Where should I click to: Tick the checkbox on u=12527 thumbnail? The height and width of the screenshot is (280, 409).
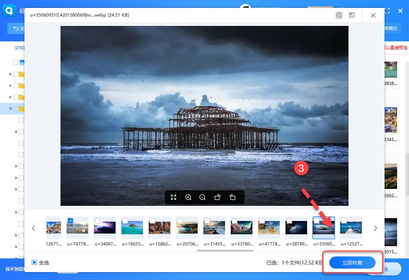(344, 221)
